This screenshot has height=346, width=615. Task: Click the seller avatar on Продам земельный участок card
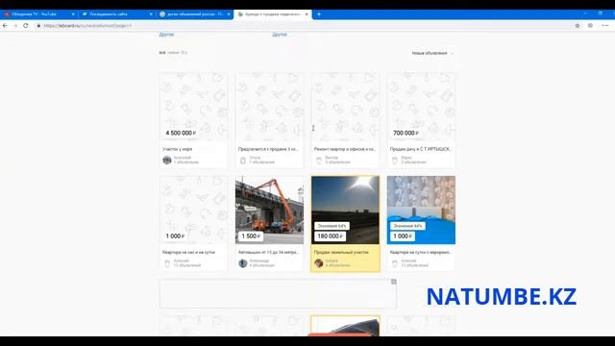click(319, 263)
